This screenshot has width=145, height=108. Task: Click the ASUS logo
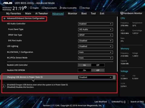pos(7,3)
